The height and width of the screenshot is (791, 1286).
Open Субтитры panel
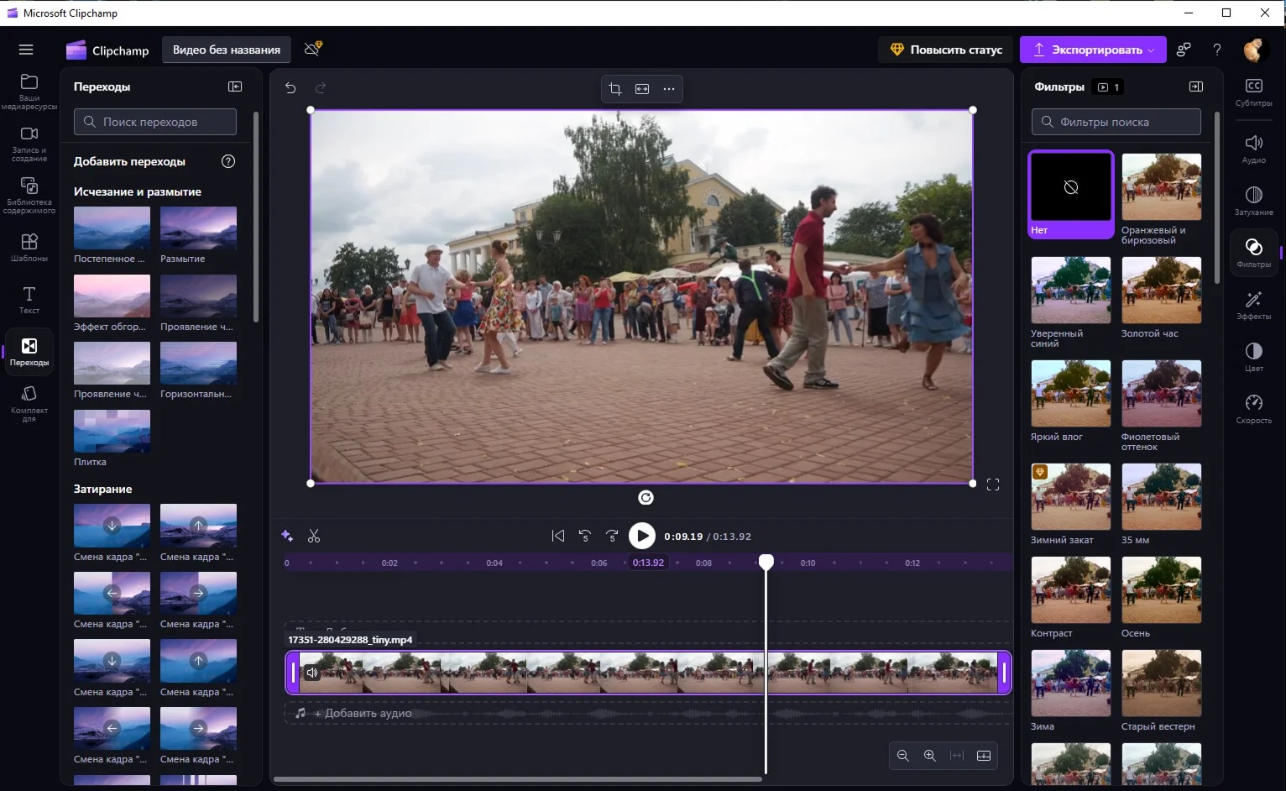(1254, 92)
